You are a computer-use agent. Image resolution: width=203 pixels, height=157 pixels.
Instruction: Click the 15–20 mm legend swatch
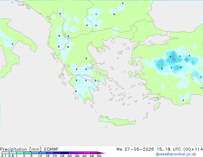(50, 153)
